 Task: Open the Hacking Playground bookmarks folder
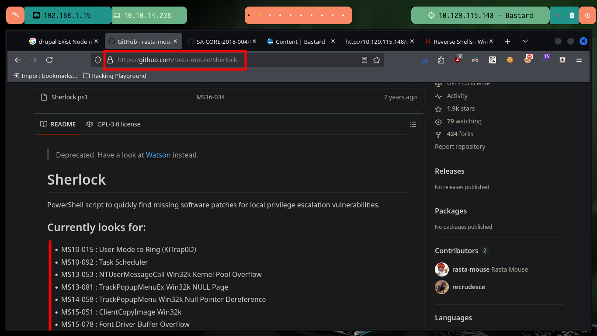115,76
